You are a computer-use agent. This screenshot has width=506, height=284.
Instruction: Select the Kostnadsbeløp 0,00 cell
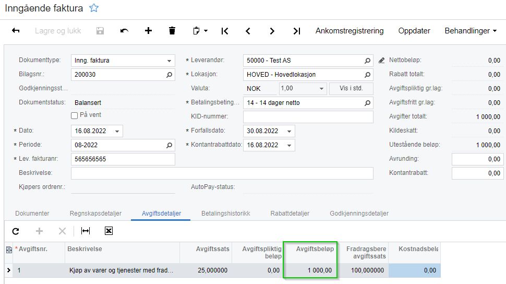[x=414, y=270]
